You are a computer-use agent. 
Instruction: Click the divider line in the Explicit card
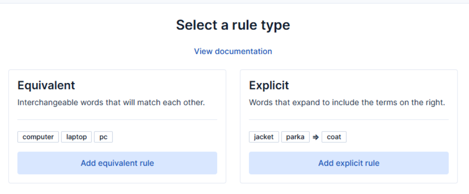click(x=349, y=120)
